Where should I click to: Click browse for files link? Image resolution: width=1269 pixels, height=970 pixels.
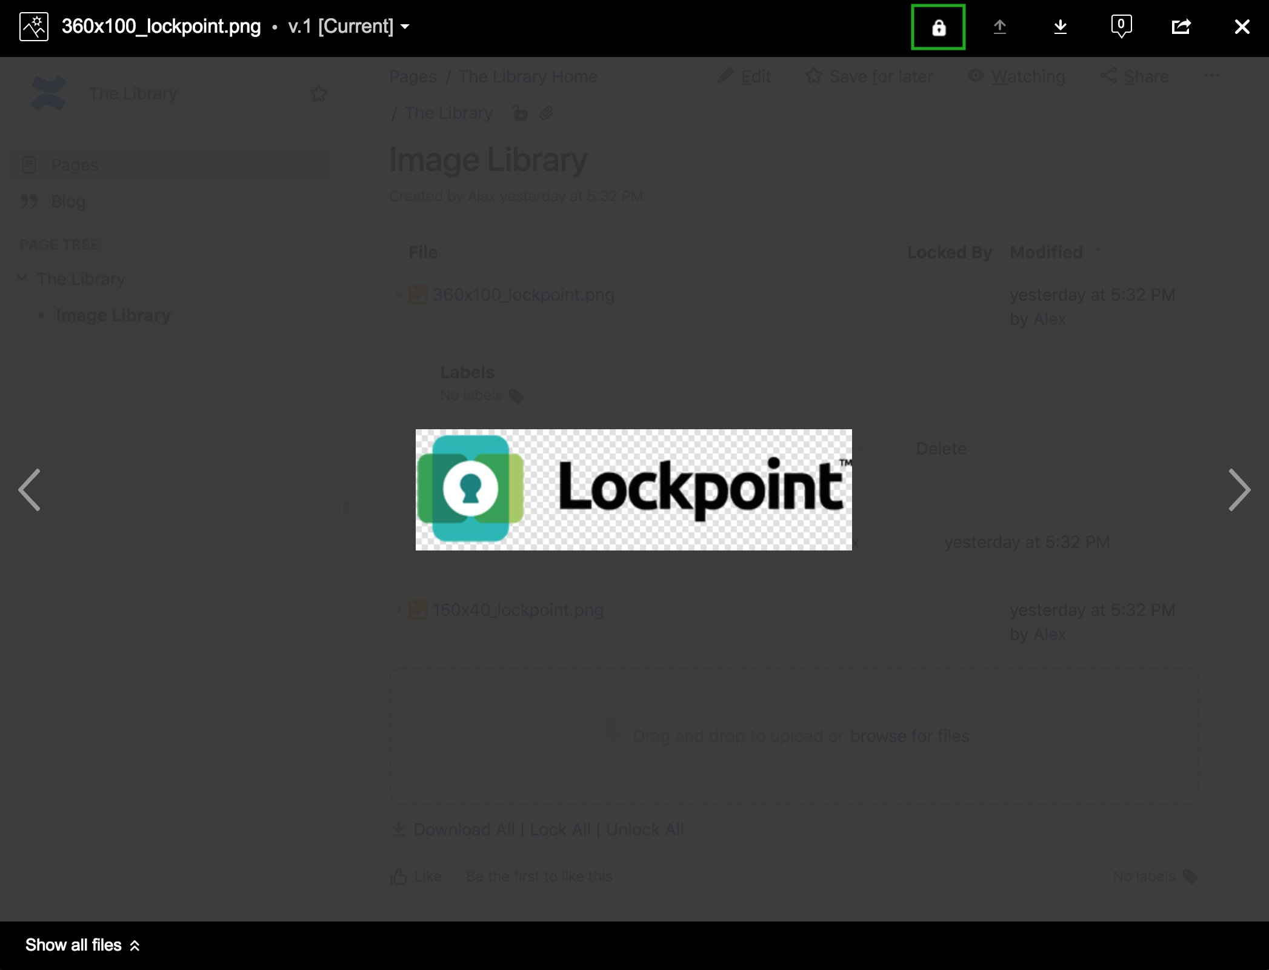pos(909,736)
